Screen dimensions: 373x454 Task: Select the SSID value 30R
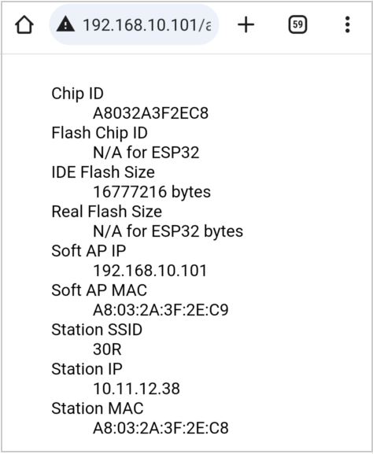(107, 349)
